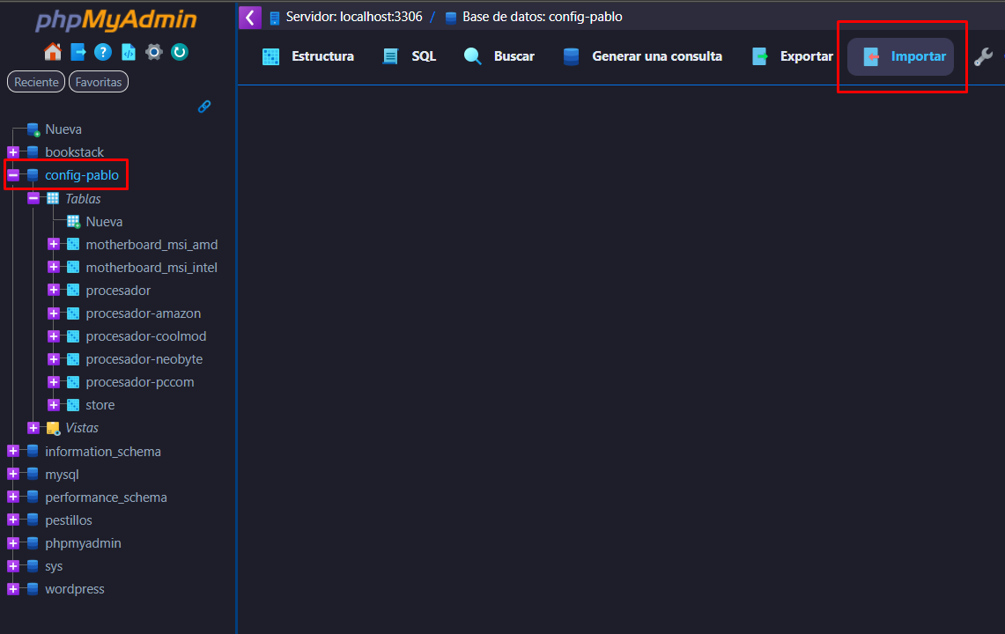Expand the information_schema database node
1005x634 pixels.
13,452
